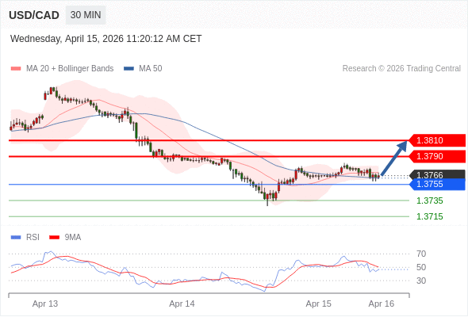Click the MA 20 + Bollinger Bands legend swatch
Viewport: 468px width, 317px height.
pyautogui.click(x=16, y=69)
